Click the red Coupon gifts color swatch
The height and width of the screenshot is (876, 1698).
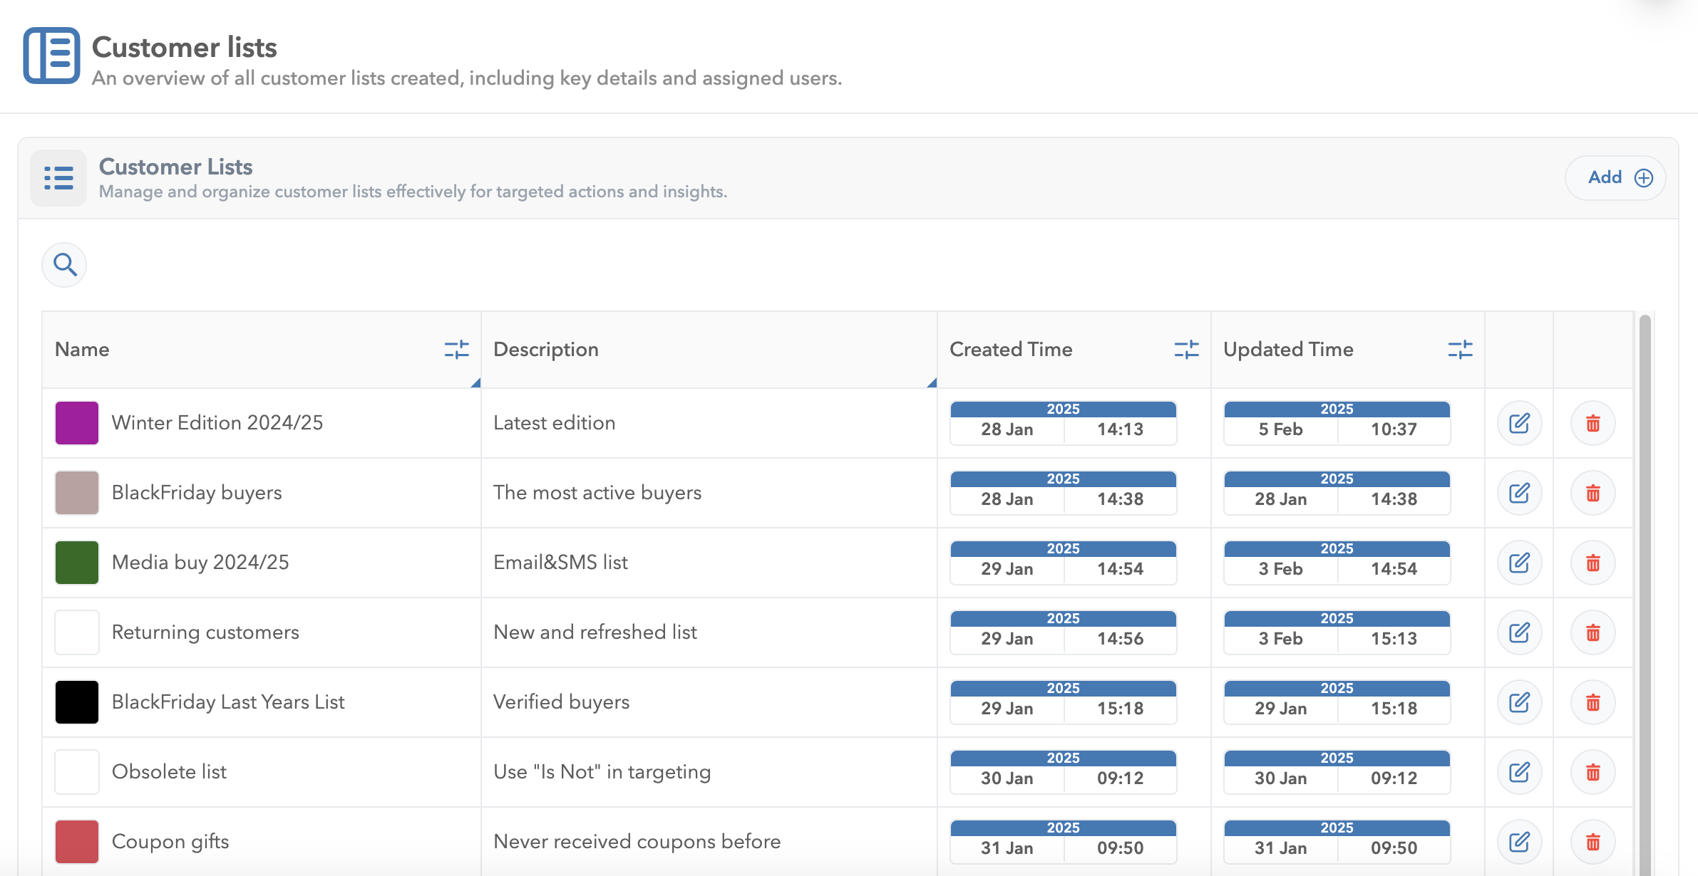pyautogui.click(x=77, y=842)
